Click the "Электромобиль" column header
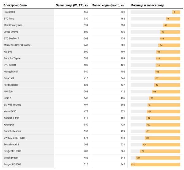The height and width of the screenshot is (170, 184). coord(15,6)
